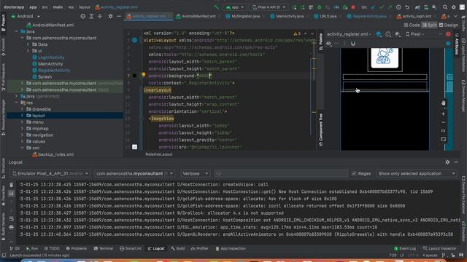This screenshot has height=262, width=467.
Task: Open the Layout Inspector button
Action: 439,248
